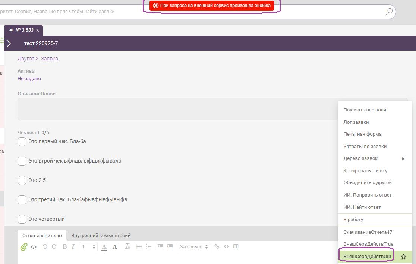Mark 'Это четвертый' checkbox as done
The height and width of the screenshot is (264, 416).
(22, 219)
